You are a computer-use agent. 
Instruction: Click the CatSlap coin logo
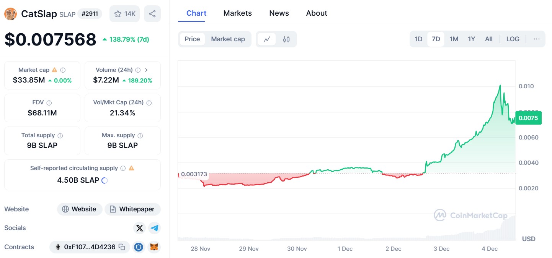[10, 14]
